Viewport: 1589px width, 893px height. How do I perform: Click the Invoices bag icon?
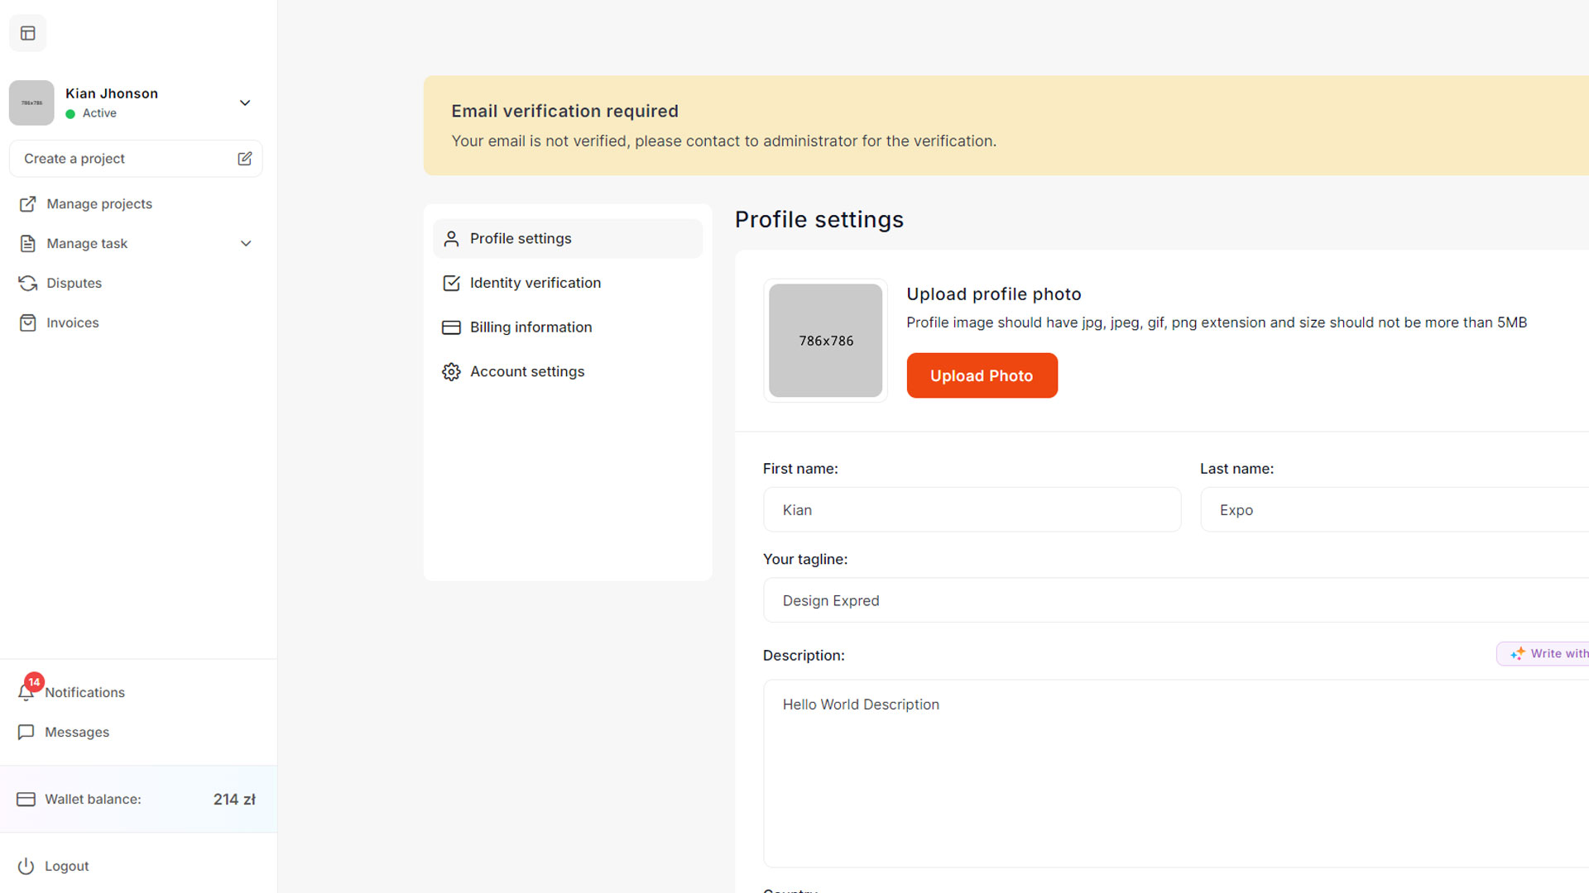tap(27, 323)
